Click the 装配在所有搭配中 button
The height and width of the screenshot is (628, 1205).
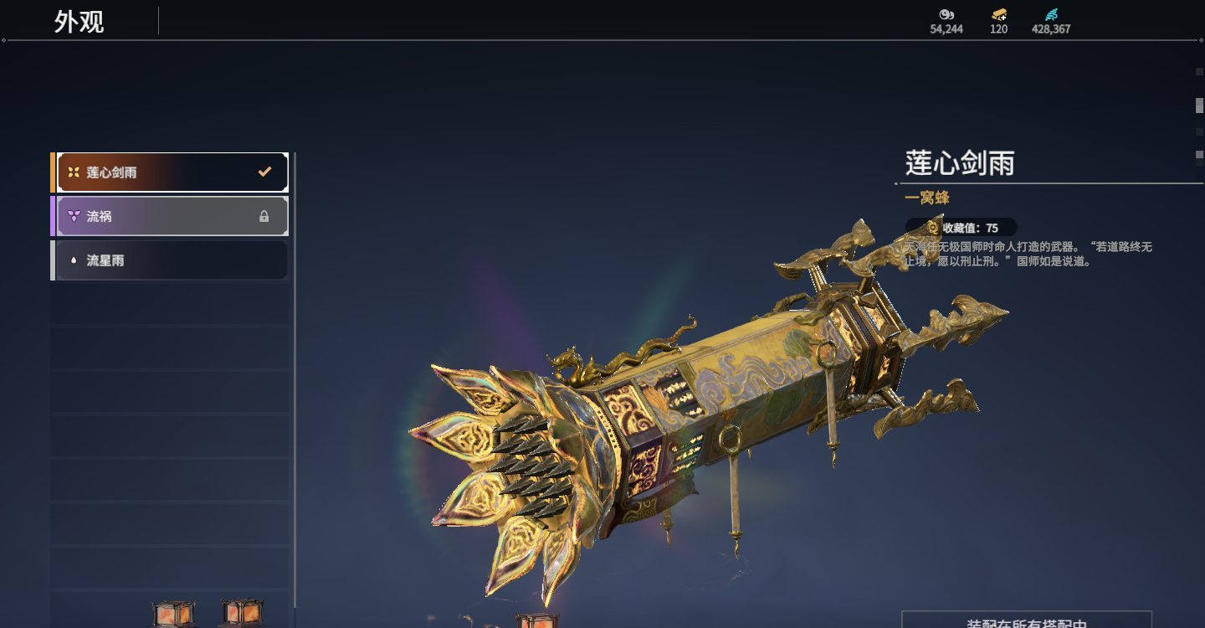click(x=1027, y=620)
